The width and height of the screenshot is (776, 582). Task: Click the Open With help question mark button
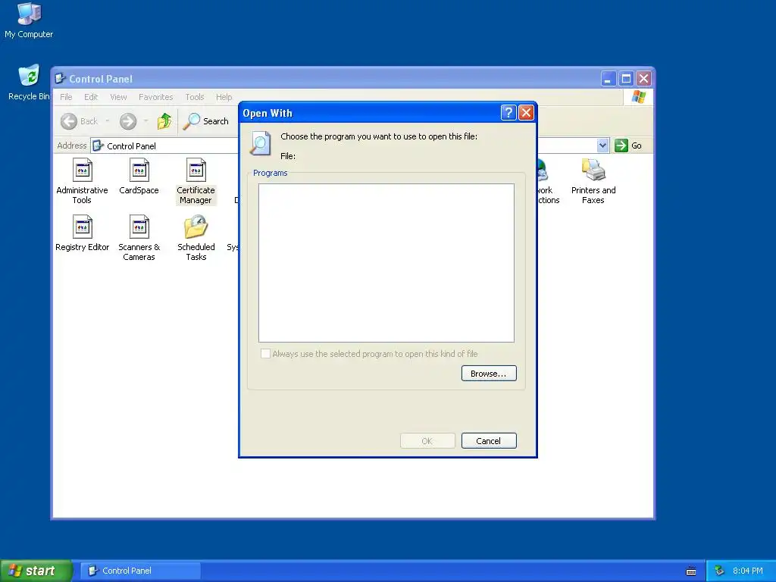click(508, 113)
